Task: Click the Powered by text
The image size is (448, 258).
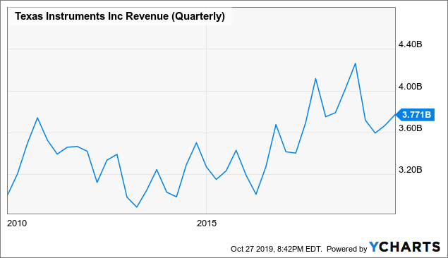Action: [347, 249]
